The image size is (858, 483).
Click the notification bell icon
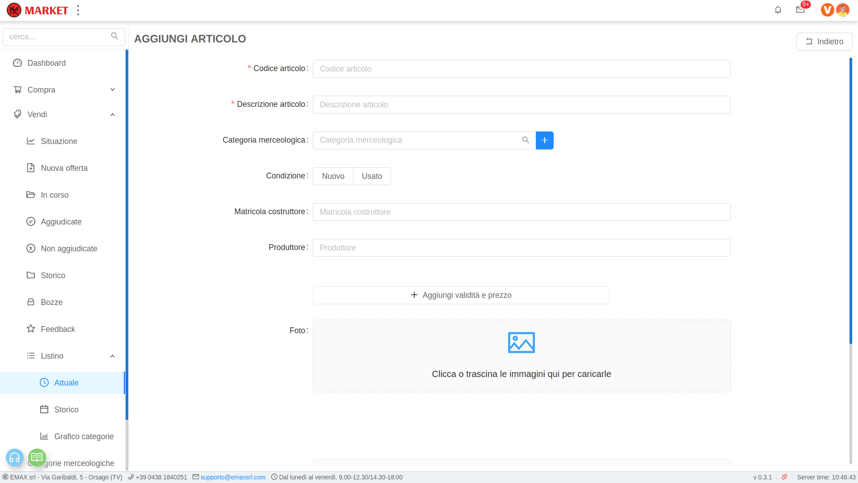click(x=778, y=10)
